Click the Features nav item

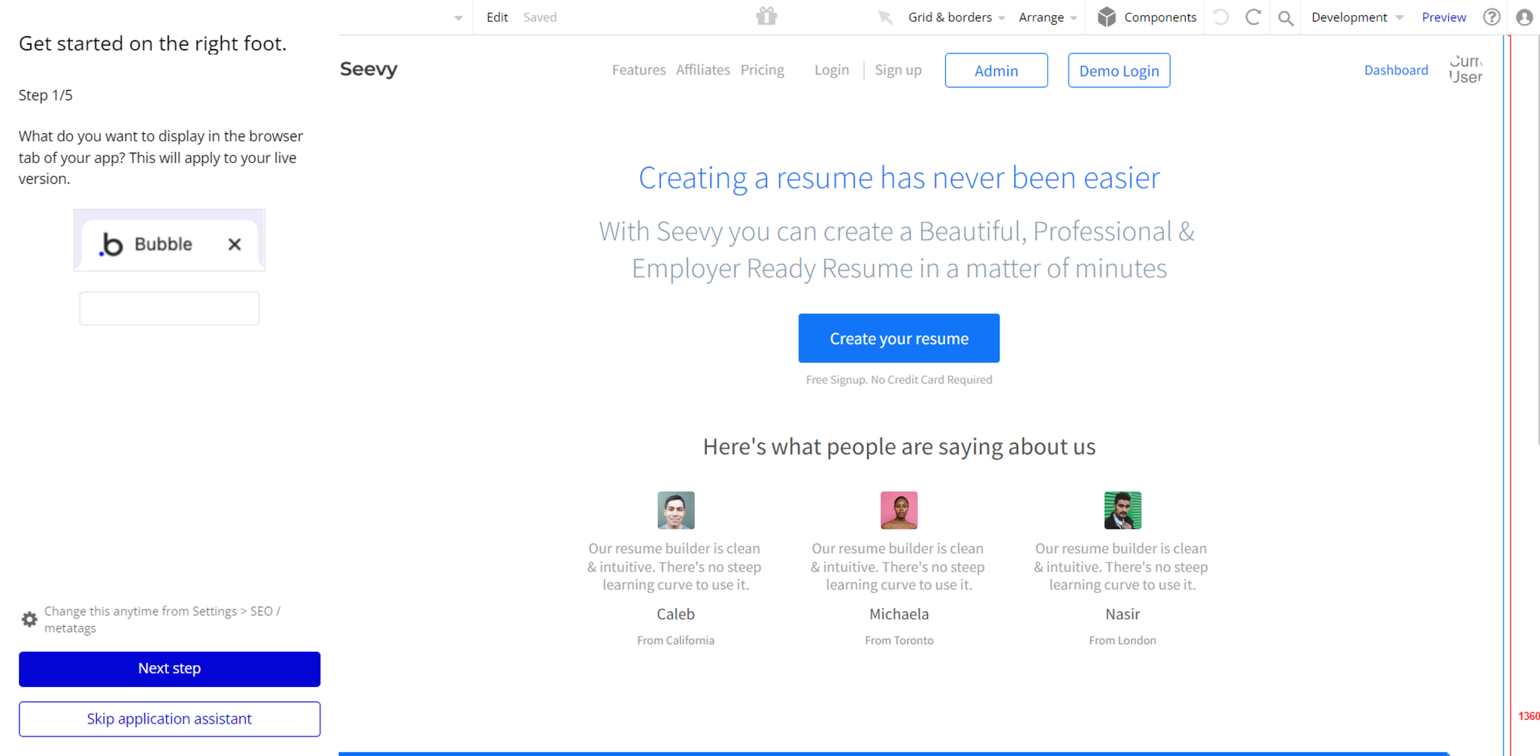click(x=638, y=70)
